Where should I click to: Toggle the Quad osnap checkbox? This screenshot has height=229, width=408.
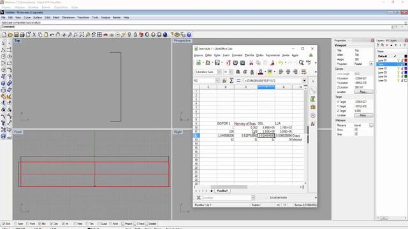pos(99,223)
